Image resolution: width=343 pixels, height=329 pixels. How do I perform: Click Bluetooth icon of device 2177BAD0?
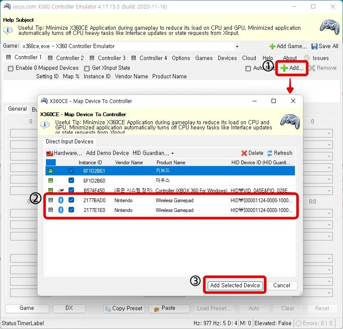tap(61, 200)
